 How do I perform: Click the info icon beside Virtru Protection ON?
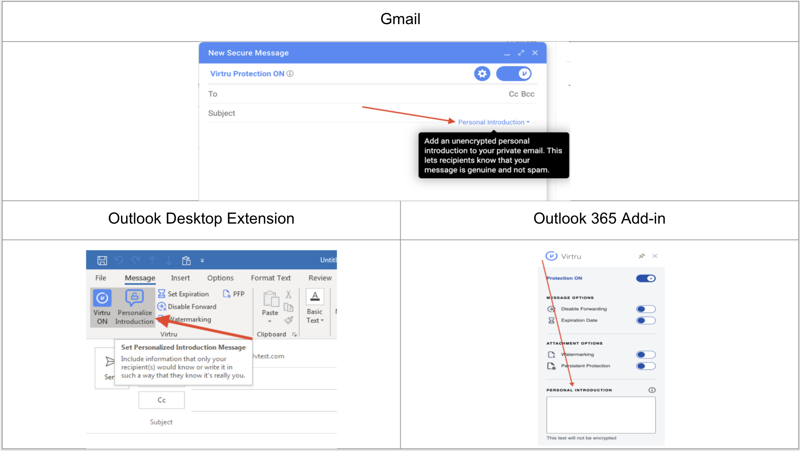click(x=290, y=74)
